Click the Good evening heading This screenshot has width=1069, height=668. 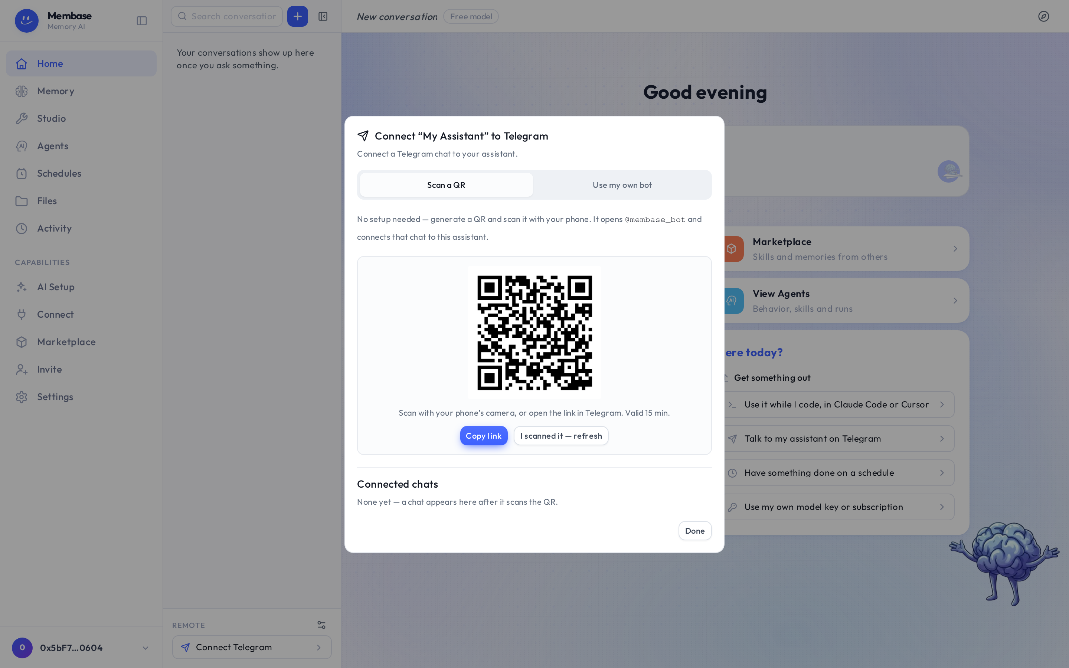(x=705, y=92)
